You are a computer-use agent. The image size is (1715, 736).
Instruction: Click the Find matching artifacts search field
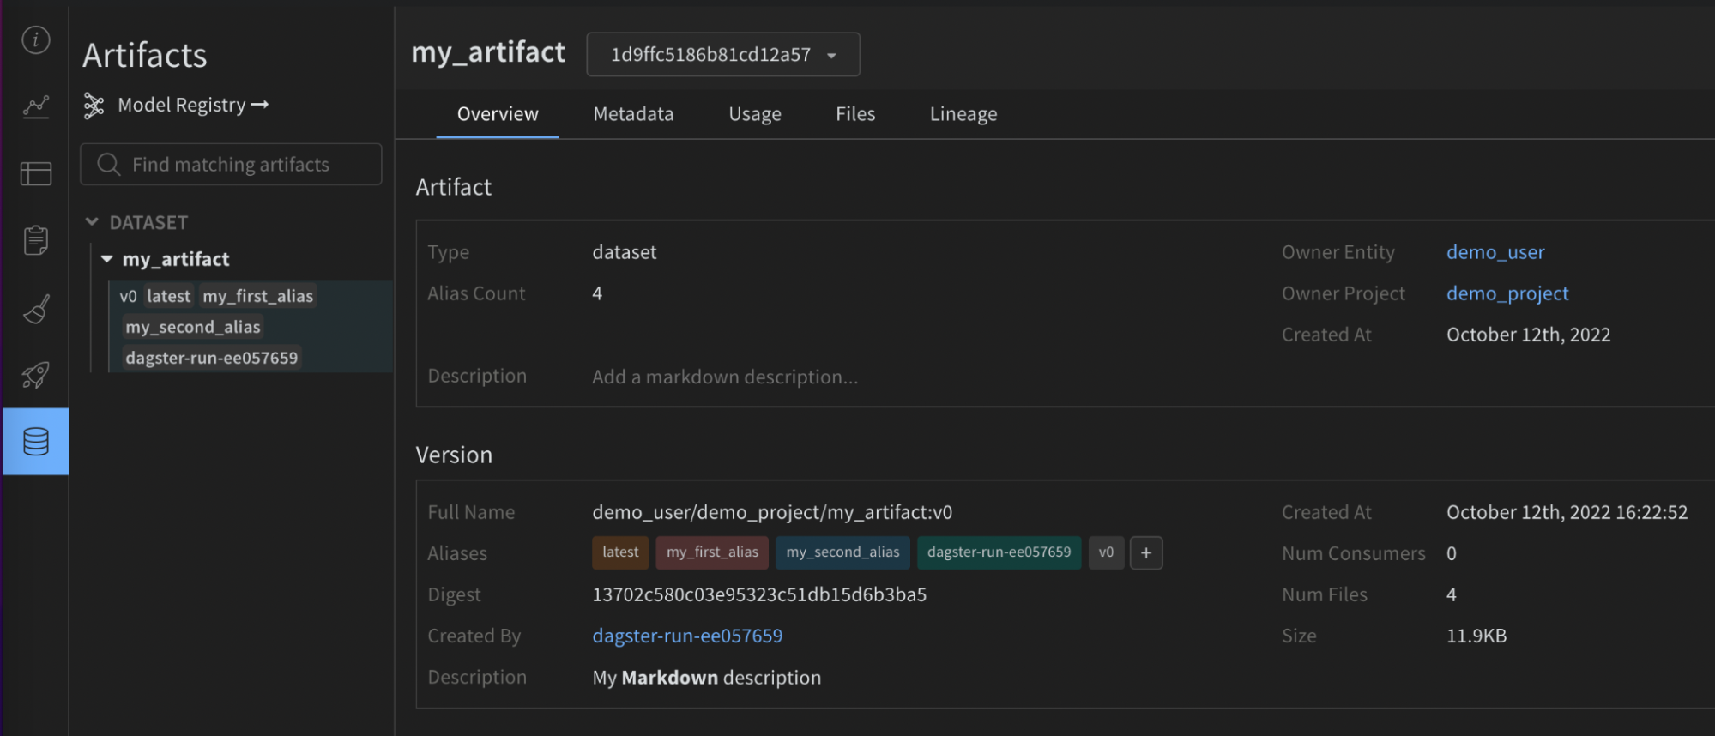click(232, 165)
